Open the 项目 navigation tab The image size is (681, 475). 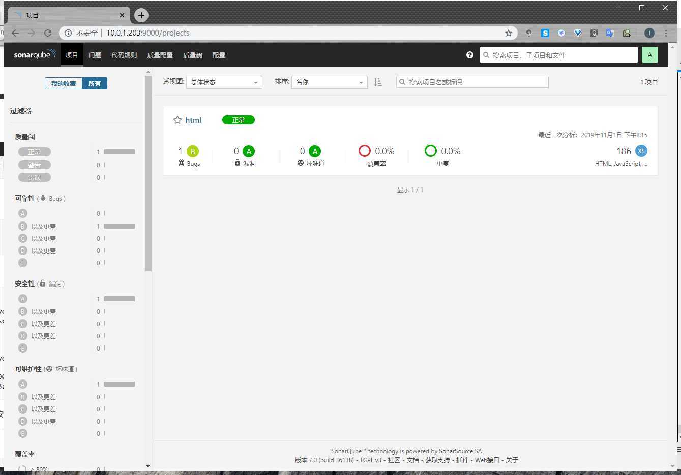(72, 55)
